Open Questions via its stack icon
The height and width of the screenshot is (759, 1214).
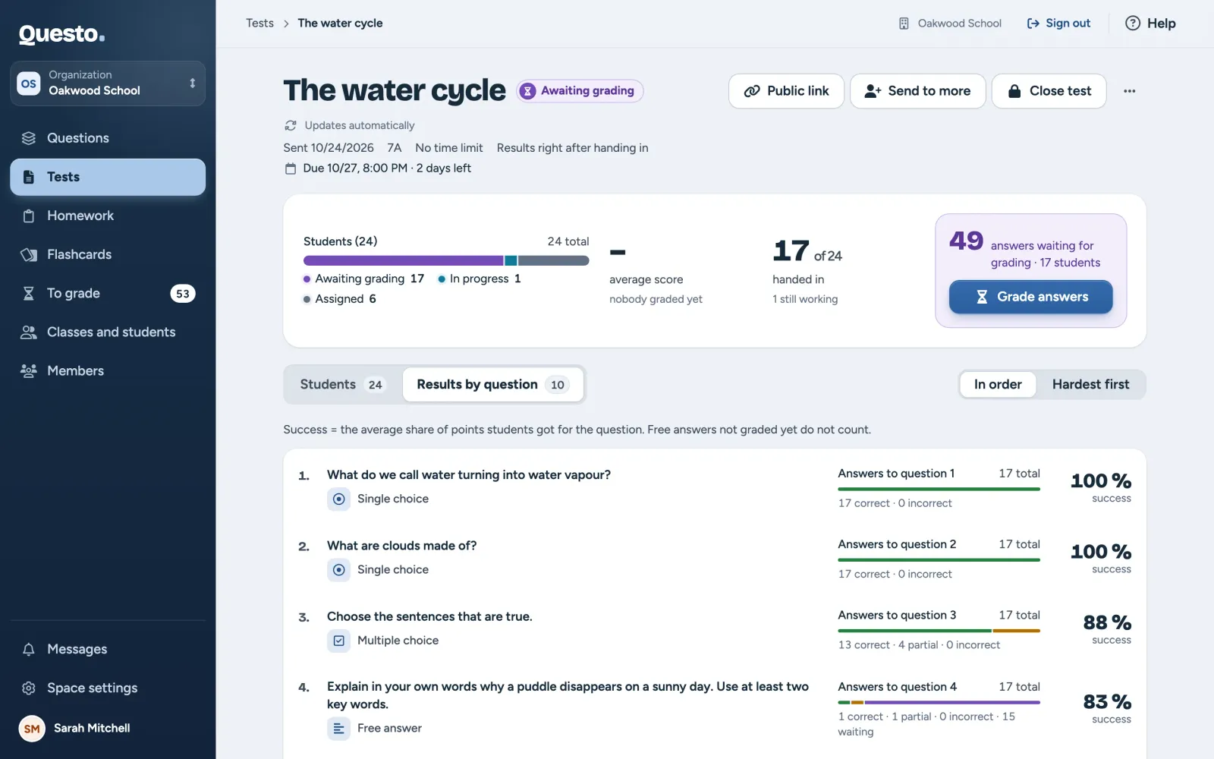29,138
